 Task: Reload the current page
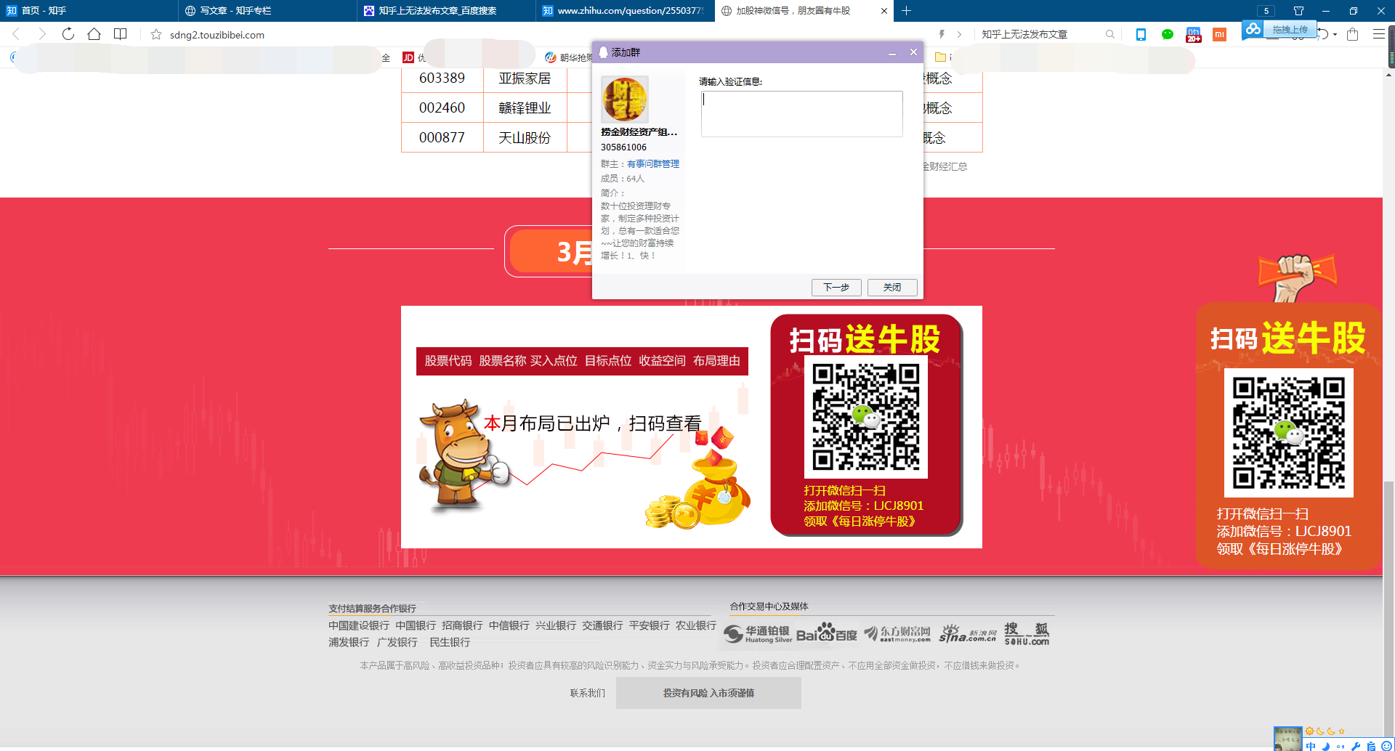pos(68,34)
